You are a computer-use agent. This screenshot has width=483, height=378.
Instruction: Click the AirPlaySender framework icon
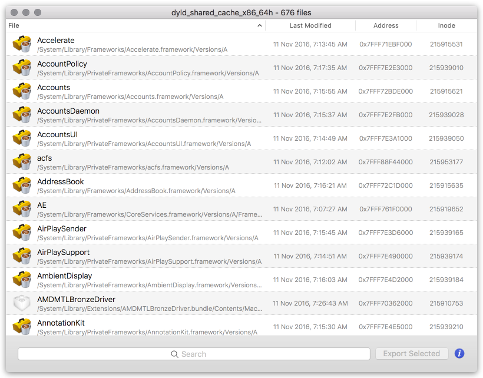21,233
